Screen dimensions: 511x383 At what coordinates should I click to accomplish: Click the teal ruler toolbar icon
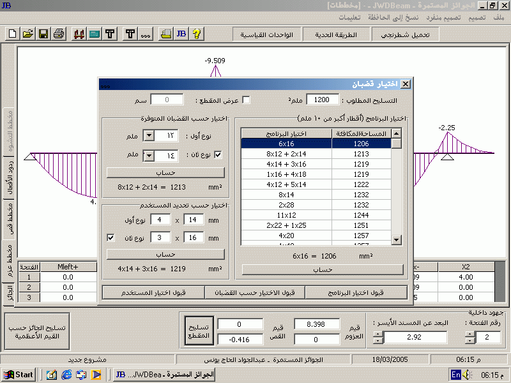click(x=95, y=34)
